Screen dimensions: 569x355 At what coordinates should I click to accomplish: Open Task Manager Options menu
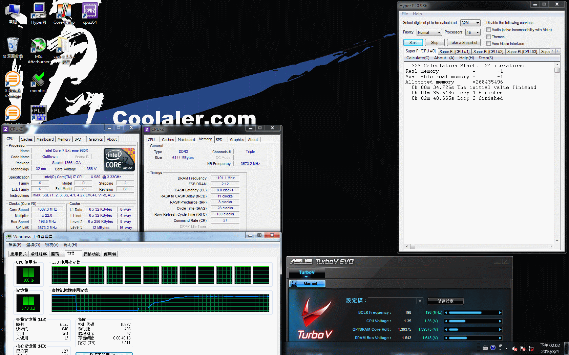coord(33,245)
